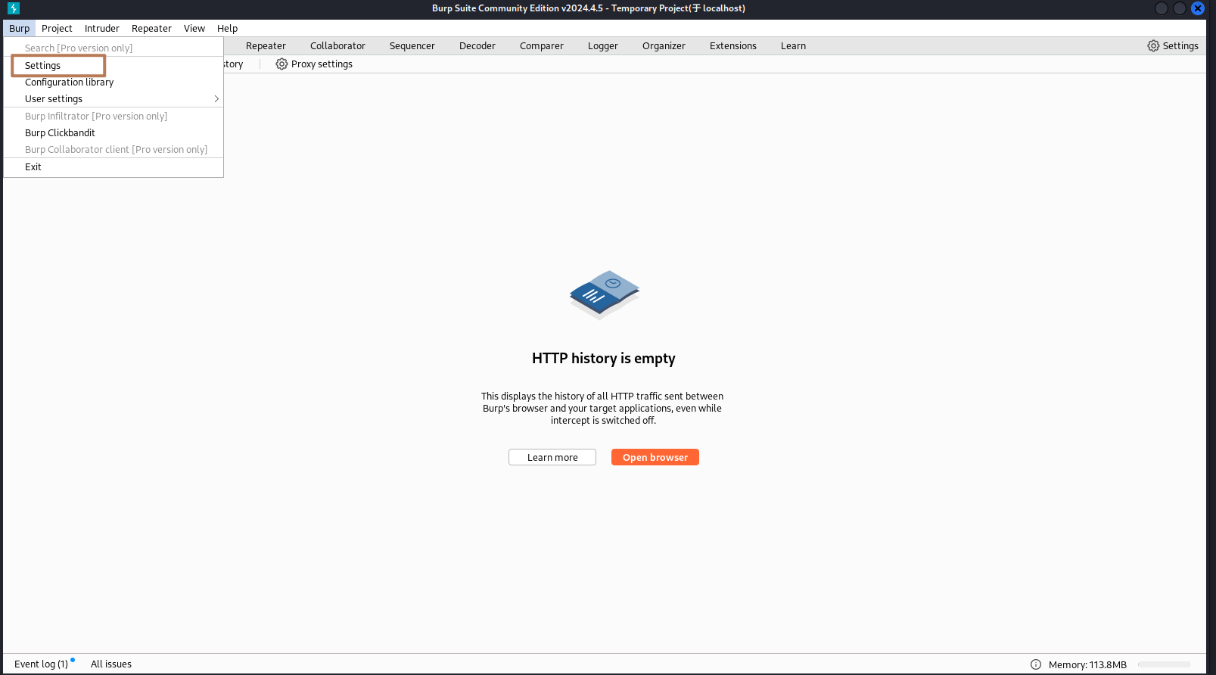
Task: Open the Intruder menu in menu bar
Action: [101, 29]
